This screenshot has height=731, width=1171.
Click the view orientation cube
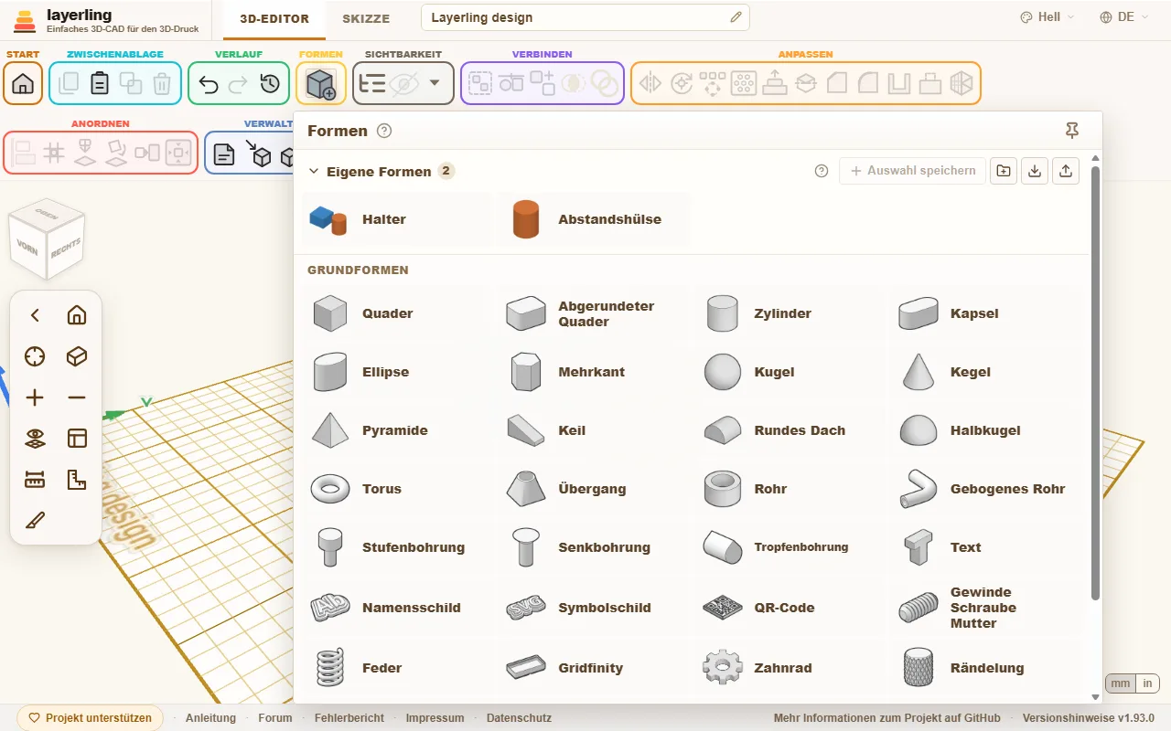pyautogui.click(x=46, y=239)
